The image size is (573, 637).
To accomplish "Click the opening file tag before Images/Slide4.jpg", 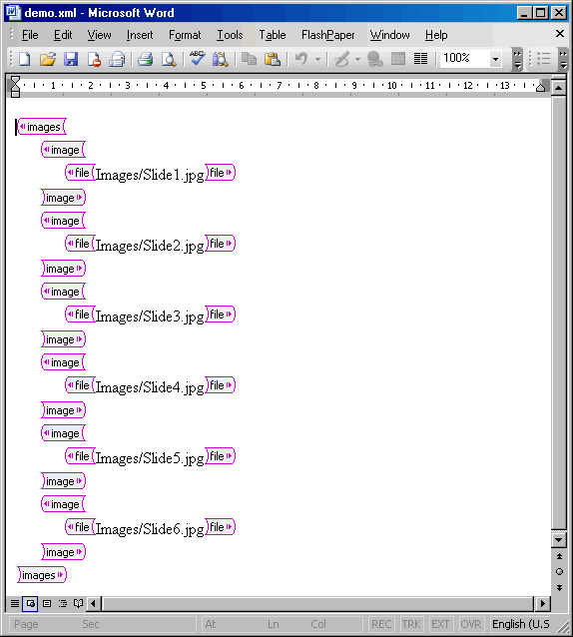I will [80, 385].
